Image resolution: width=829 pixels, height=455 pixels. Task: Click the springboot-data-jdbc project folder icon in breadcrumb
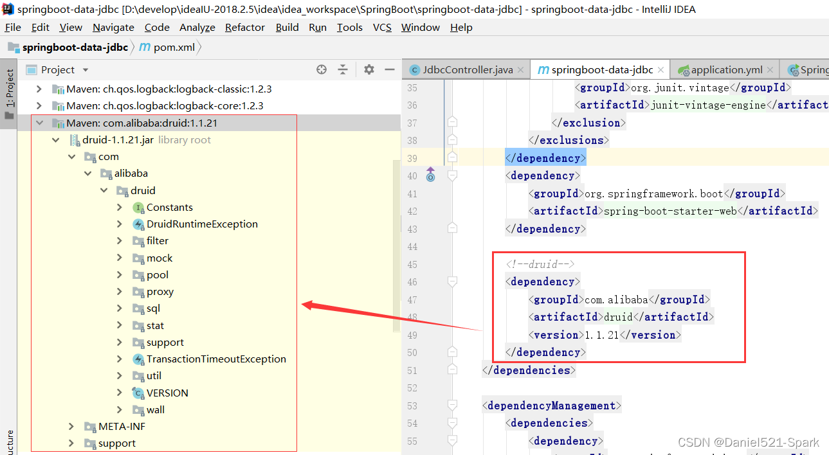click(14, 48)
